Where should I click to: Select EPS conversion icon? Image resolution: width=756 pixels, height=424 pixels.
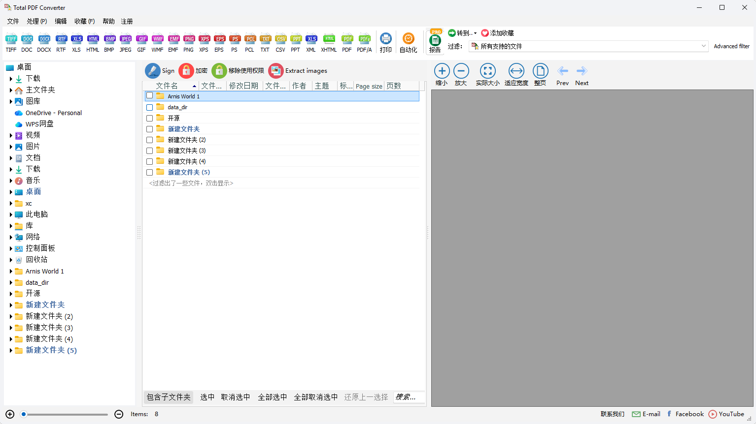(x=219, y=43)
